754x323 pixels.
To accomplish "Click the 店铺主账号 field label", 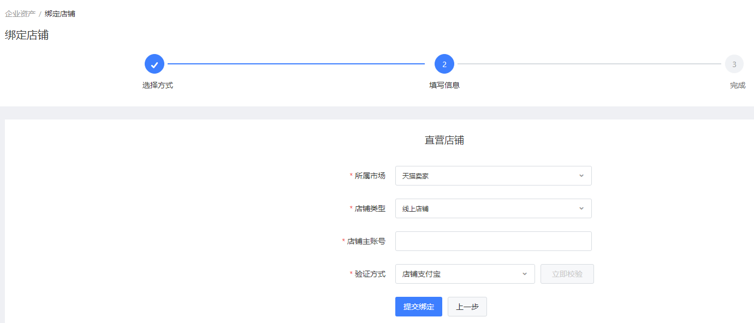I will tap(366, 241).
